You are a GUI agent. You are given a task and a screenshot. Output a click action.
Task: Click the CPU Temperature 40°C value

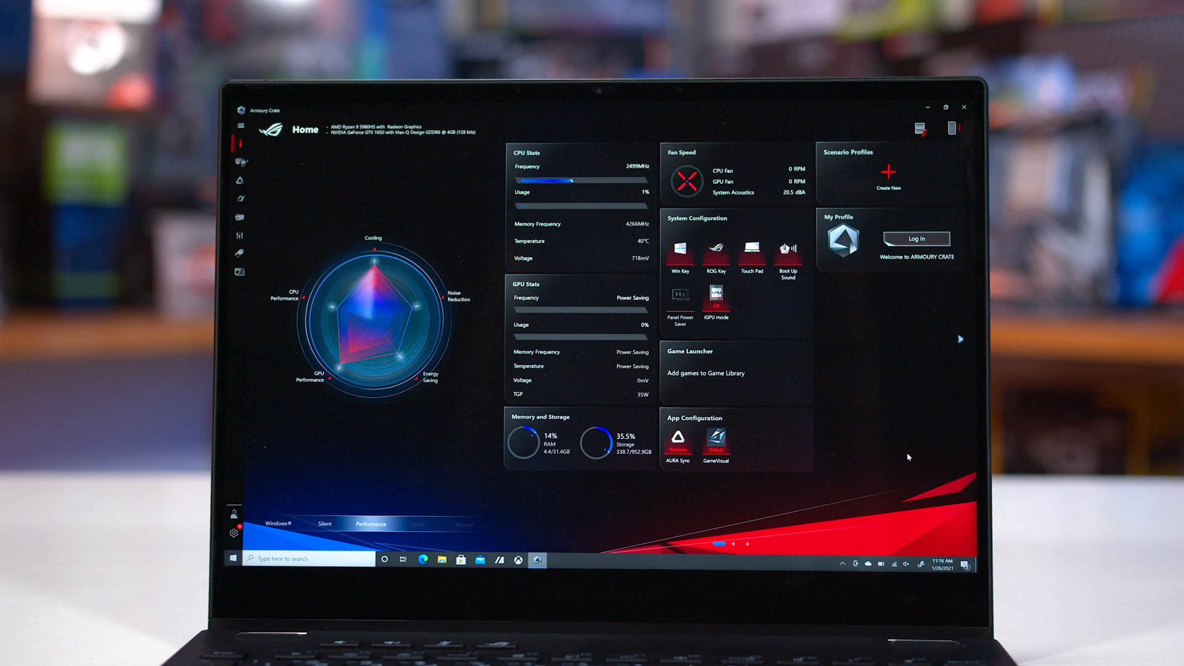point(643,241)
